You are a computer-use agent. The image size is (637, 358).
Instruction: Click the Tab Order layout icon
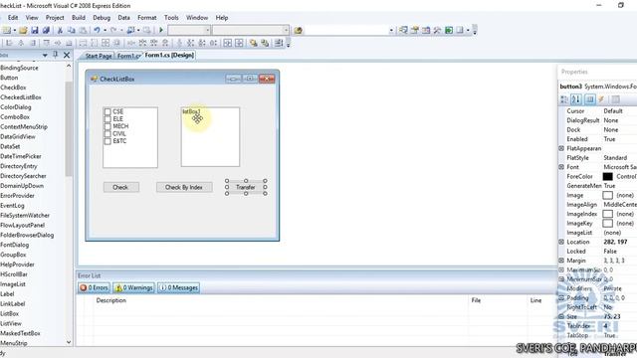[279, 43]
